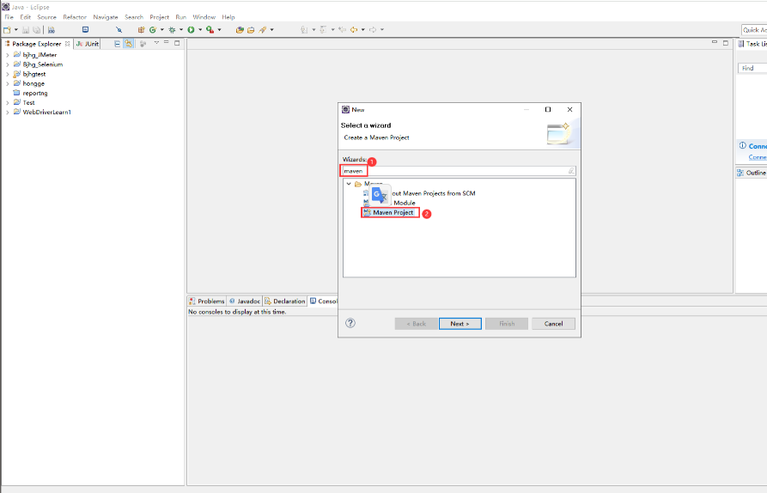This screenshot has width=767, height=493.
Task: Open the External Tools dropdown arrow
Action: coord(219,30)
